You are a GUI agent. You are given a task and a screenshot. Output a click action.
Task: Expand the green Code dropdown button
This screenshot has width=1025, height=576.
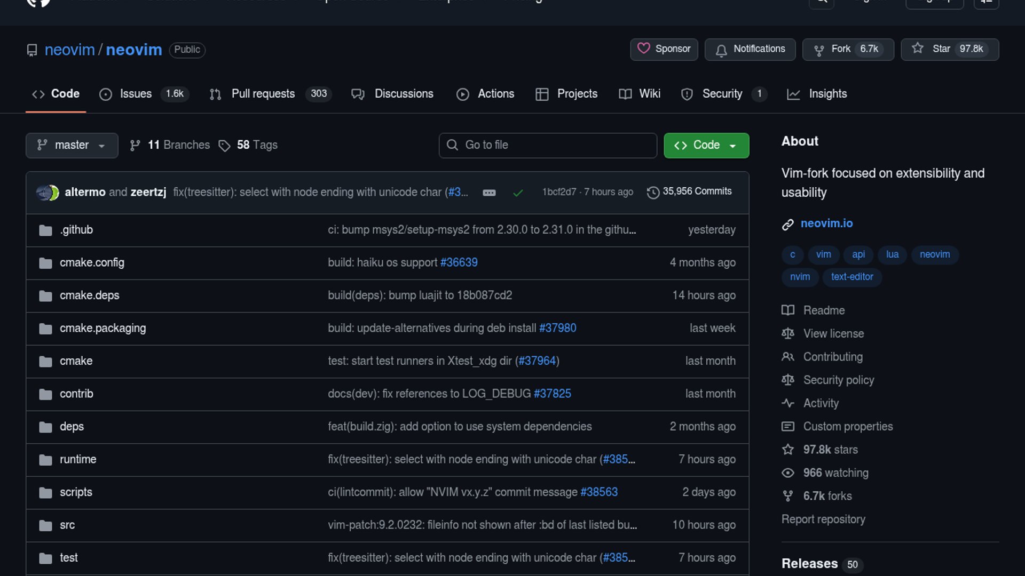tap(706, 146)
